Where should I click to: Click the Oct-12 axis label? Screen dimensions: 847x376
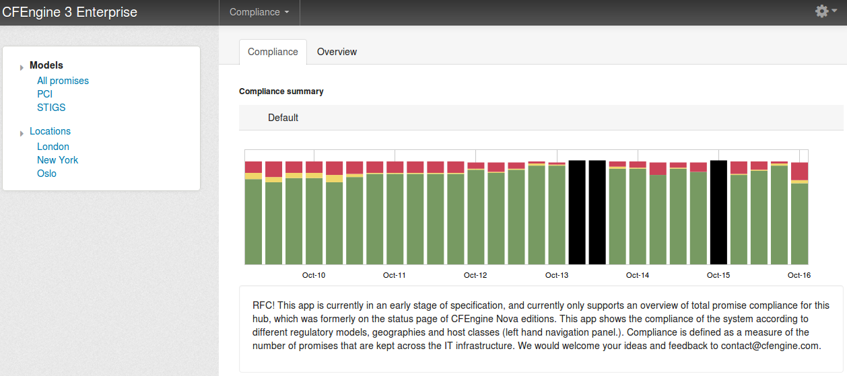(475, 275)
